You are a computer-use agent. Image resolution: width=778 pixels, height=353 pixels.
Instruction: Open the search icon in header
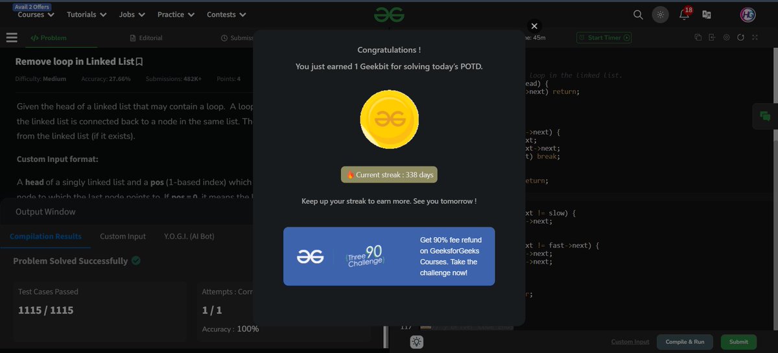coord(638,14)
